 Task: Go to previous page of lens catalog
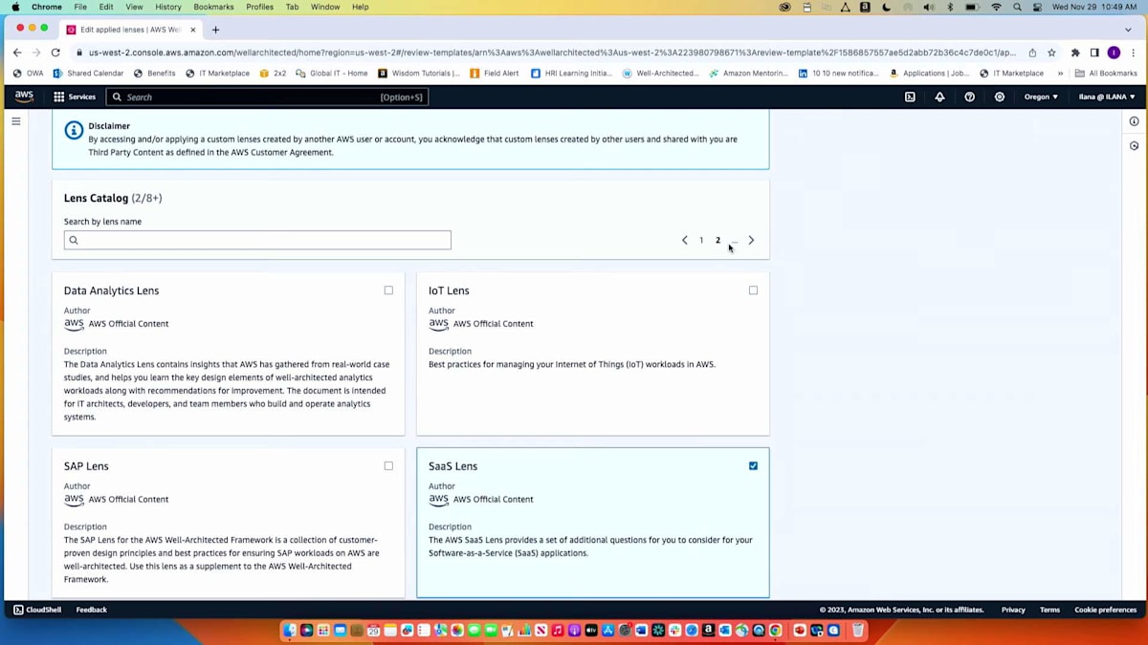[x=685, y=240]
